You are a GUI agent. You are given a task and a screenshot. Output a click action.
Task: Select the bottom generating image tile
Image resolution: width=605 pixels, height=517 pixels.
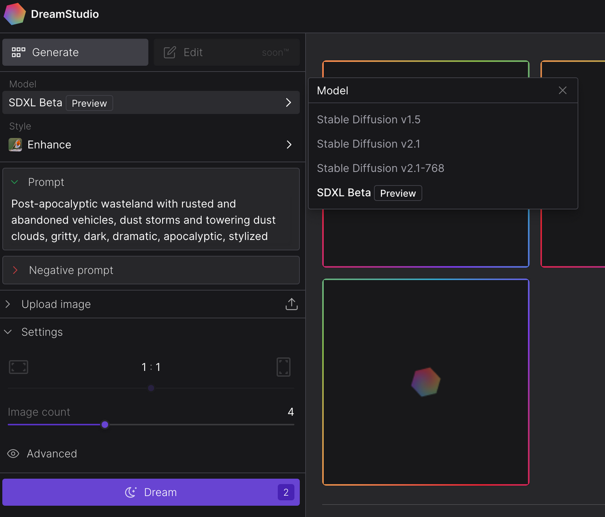click(425, 382)
